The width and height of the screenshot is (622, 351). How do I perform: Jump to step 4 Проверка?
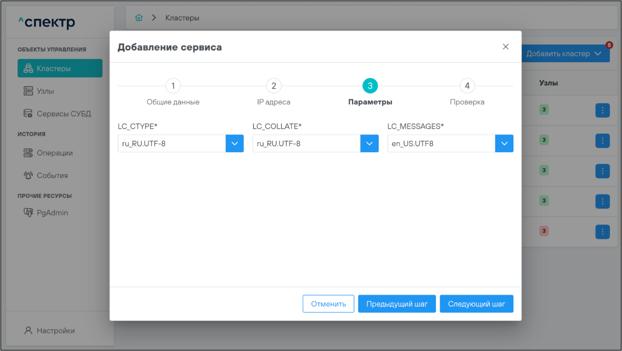coord(467,86)
